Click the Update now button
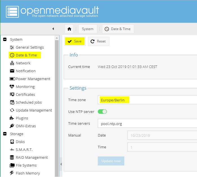 pos(111,161)
